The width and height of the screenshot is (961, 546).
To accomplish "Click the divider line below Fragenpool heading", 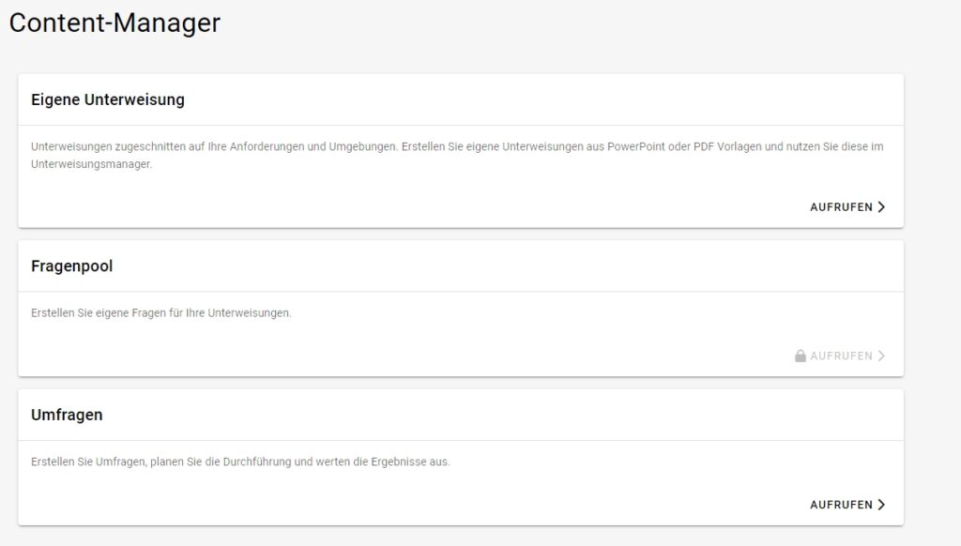I will (x=460, y=292).
